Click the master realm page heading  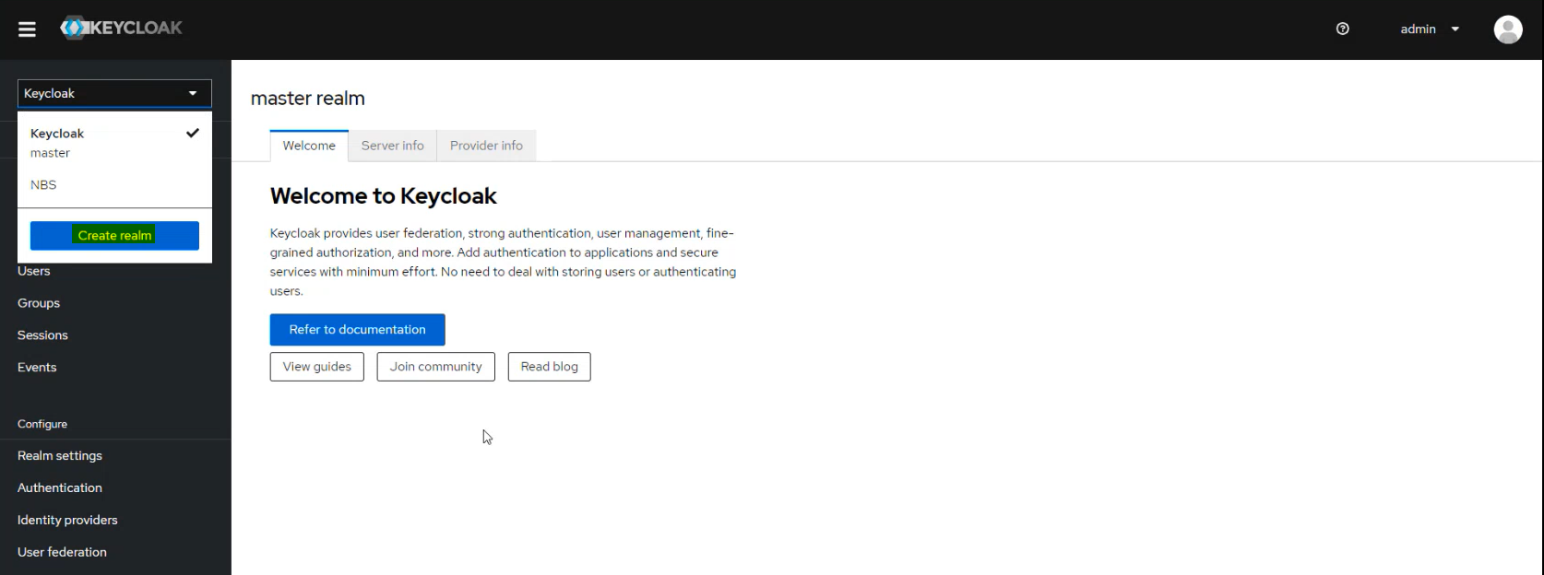(x=308, y=99)
